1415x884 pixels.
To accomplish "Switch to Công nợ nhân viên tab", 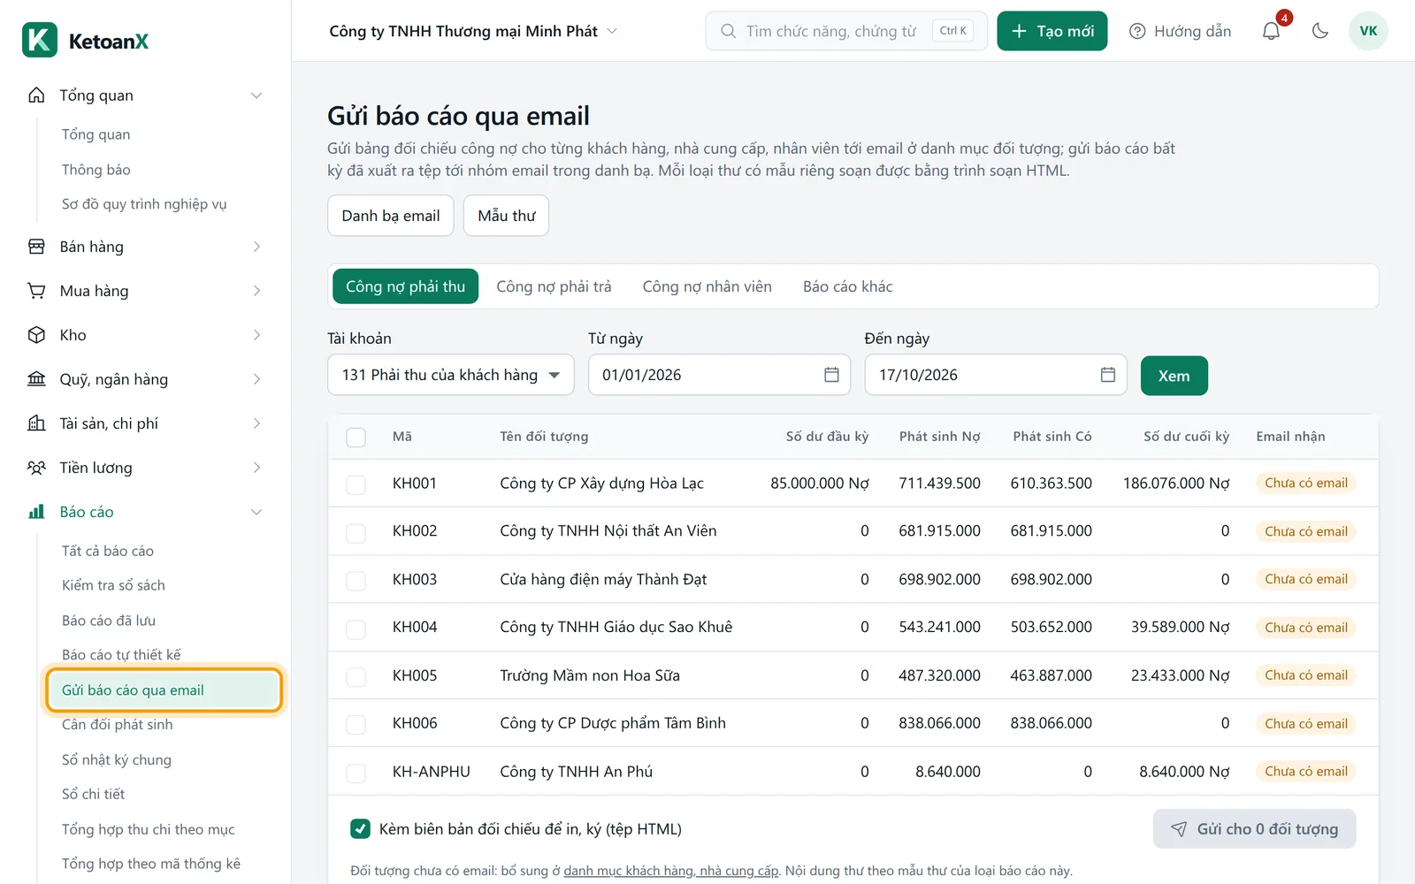I will (707, 286).
